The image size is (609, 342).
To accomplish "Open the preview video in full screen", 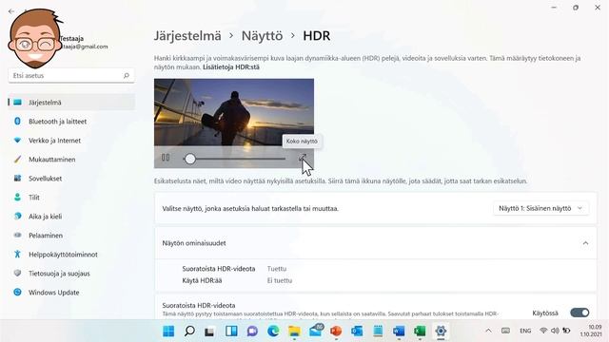I will point(303,158).
